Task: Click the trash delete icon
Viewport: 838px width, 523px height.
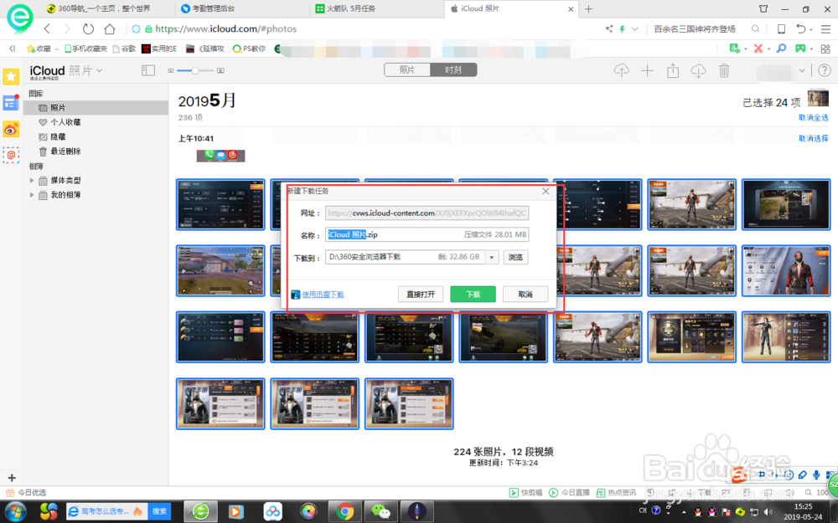Action: coord(724,70)
